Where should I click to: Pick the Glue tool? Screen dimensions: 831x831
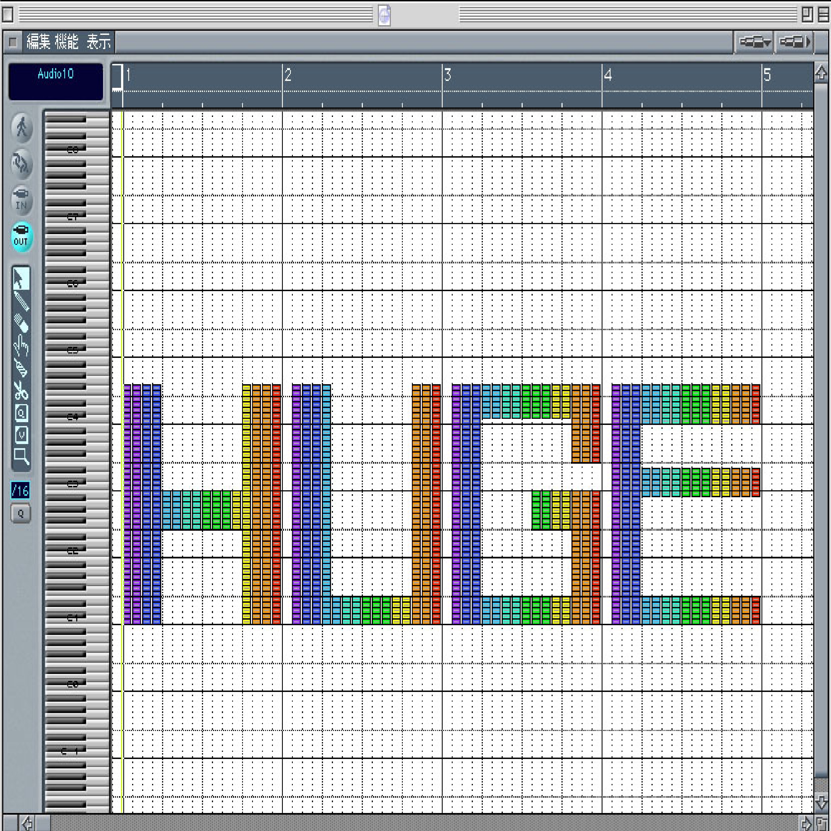point(21,368)
